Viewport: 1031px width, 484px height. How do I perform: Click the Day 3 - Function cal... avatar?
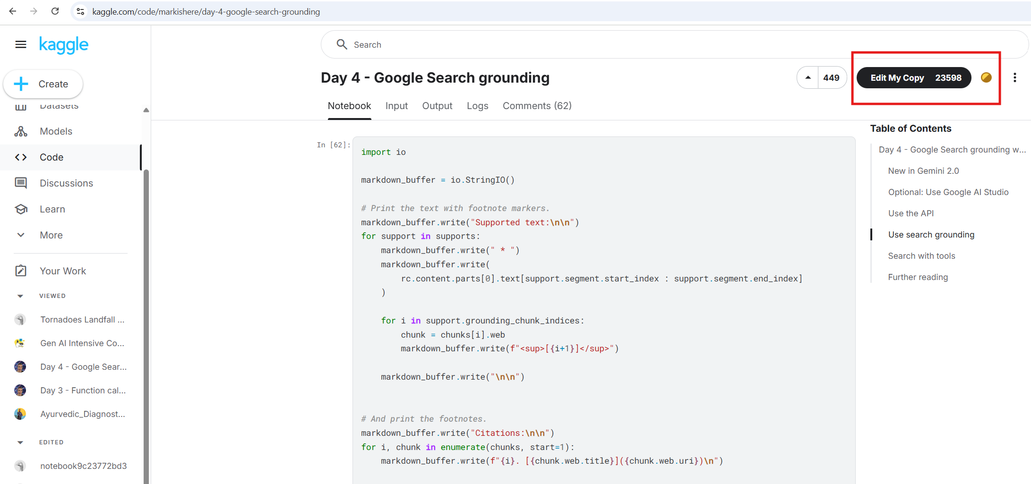tap(20, 391)
